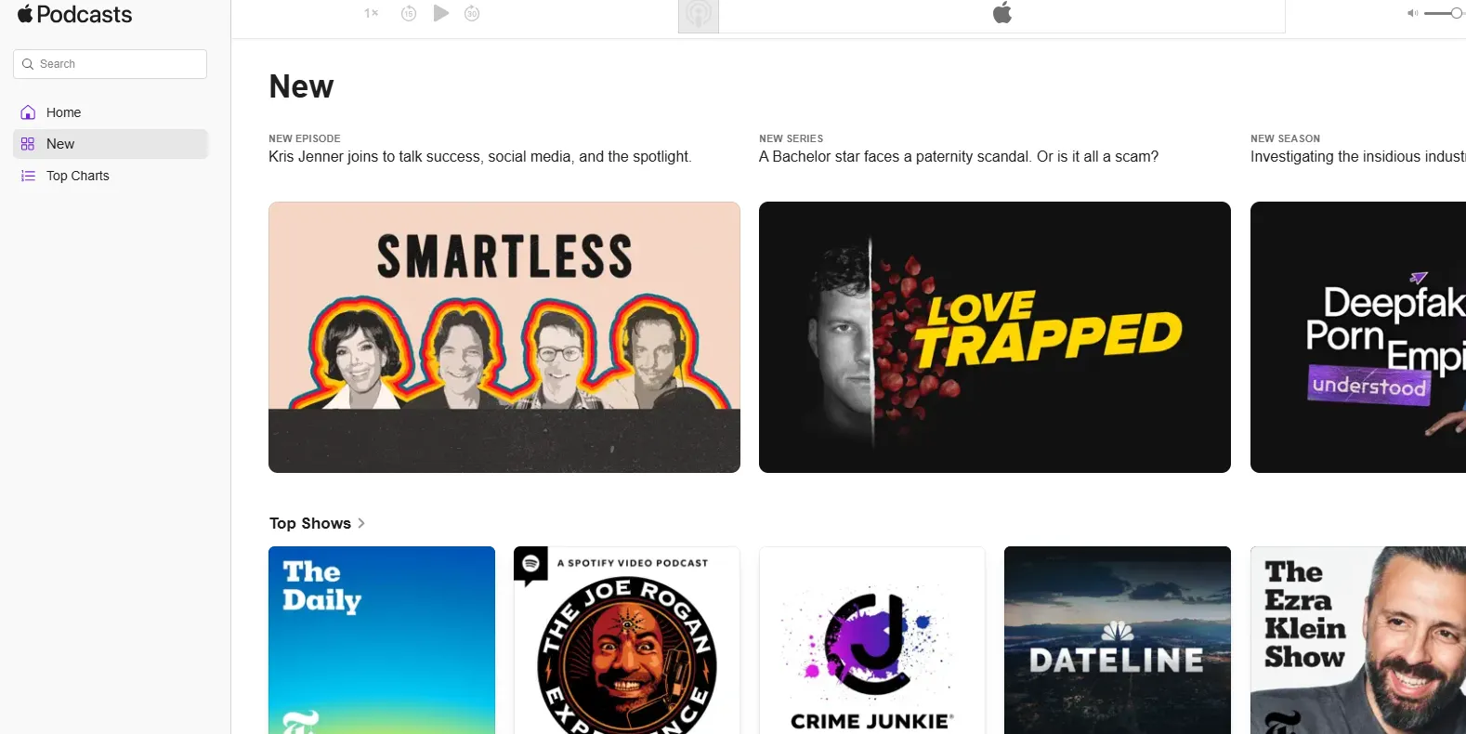This screenshot has height=734, width=1466.
Task: Click the Kris Jenner episode description link
Action: coord(479,157)
